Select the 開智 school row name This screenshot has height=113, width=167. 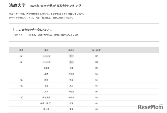pyautogui.click(x=46, y=80)
